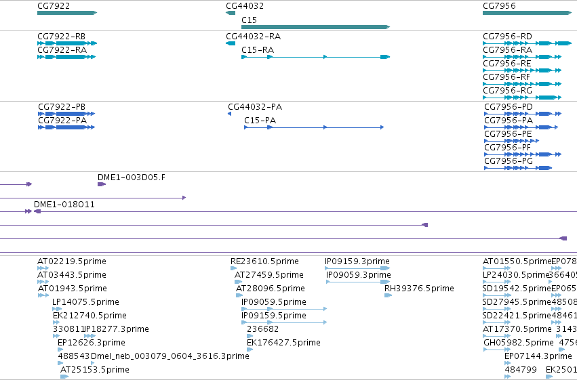
Task: Click EST EP07144.3prime
Action: pyautogui.click(x=538, y=356)
